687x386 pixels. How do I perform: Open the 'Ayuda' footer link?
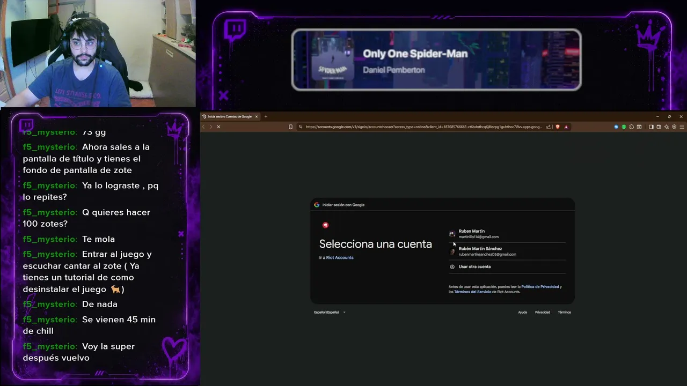[522, 313]
